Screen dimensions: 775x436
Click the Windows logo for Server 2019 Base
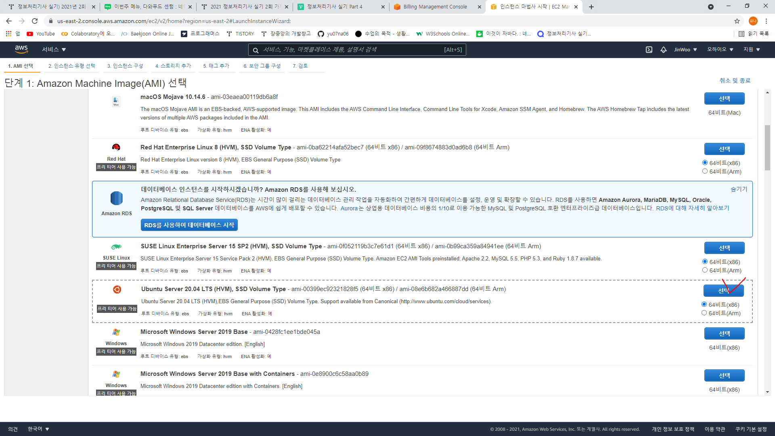116,332
